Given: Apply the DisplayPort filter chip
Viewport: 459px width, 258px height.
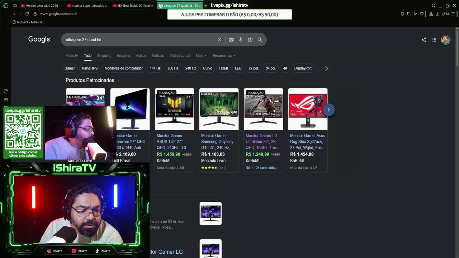Looking at the screenshot, I should click(303, 68).
